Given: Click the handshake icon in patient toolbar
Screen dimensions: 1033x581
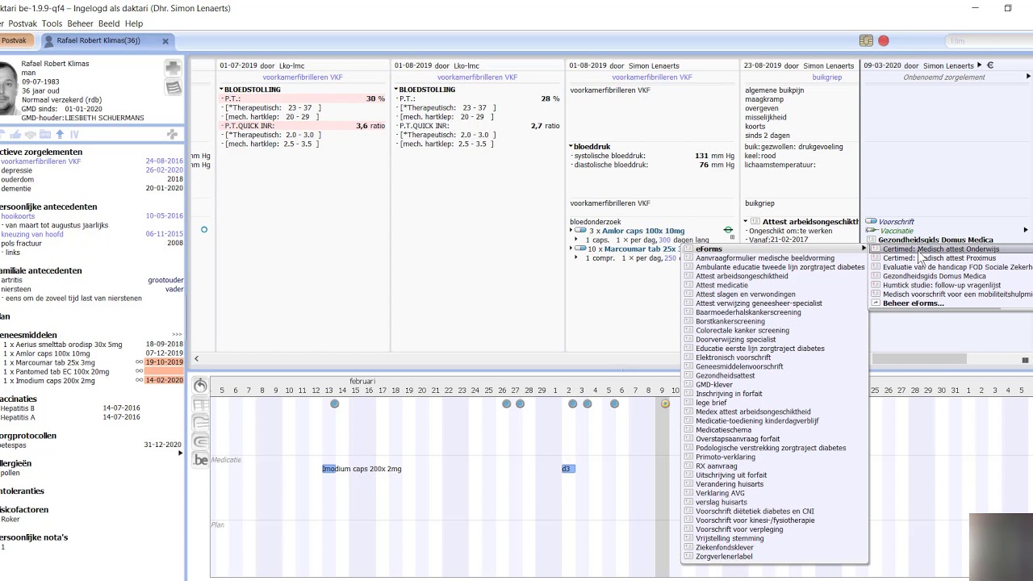Looking at the screenshot, I should click(x=31, y=135).
